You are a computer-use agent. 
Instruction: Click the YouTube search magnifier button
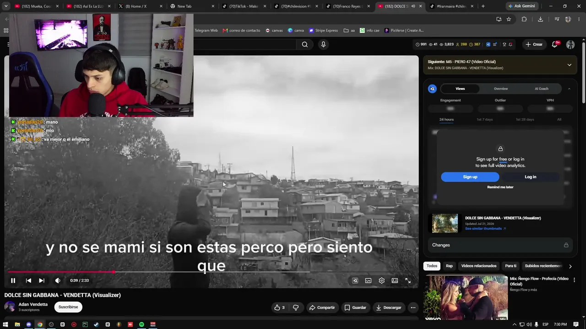point(305,44)
